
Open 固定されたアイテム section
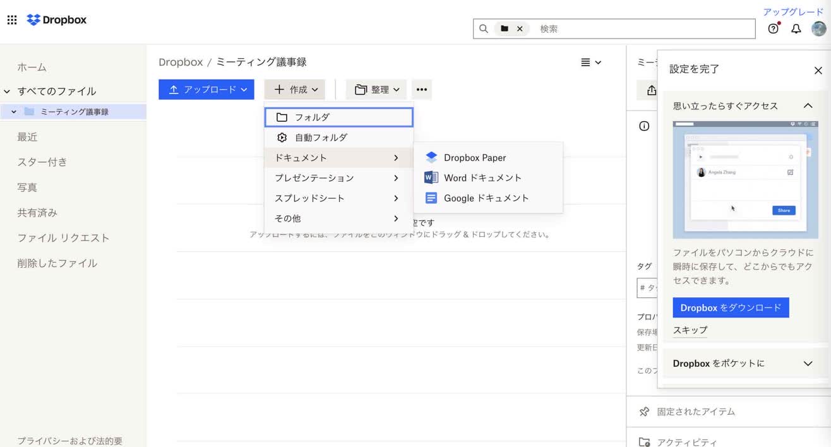(x=729, y=412)
